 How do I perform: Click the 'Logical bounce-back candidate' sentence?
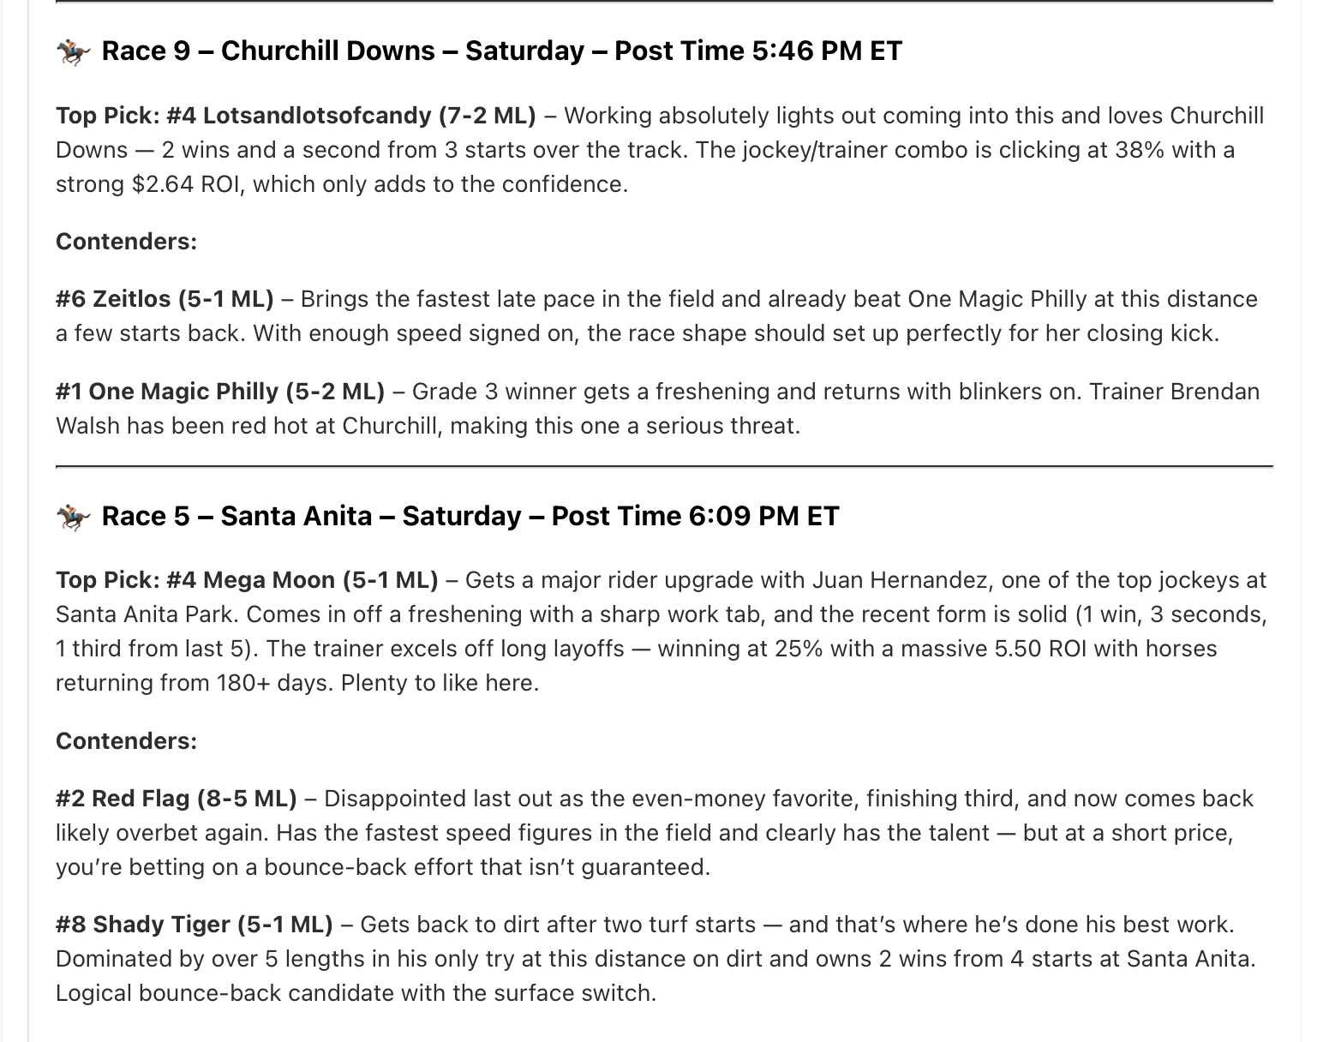356,993
